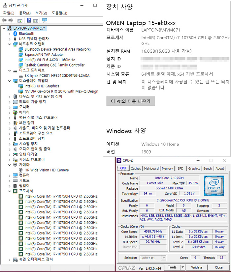
Task: Switch to the Graphics tab in CPU-Z
Action: pos(194,168)
